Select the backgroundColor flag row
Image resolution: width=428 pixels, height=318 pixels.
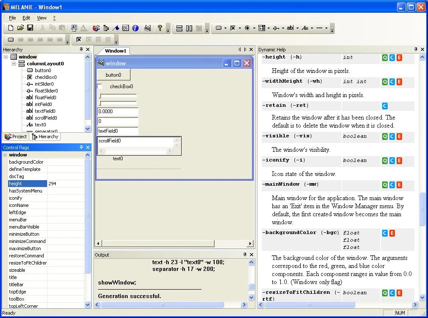(46, 162)
